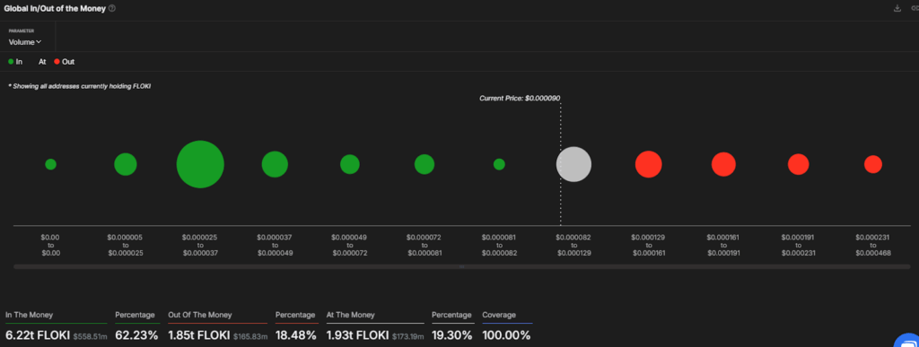
Task: Click the Coverage heading
Action: pos(499,315)
